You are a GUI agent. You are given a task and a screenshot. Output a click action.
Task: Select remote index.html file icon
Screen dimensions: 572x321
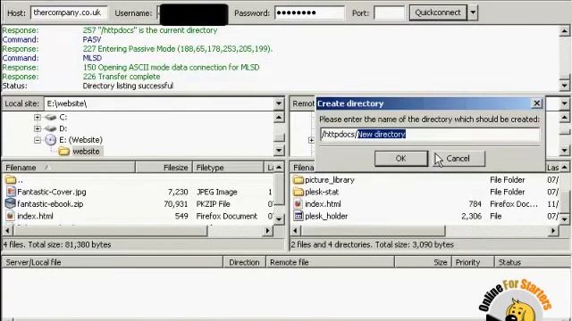pos(299,204)
